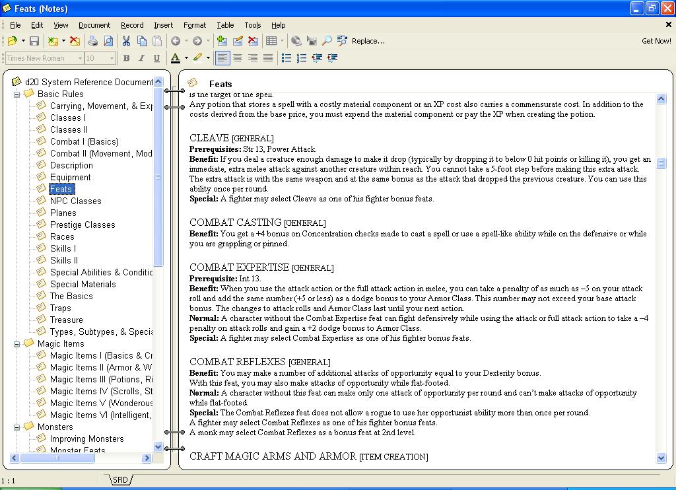Open the File menu
The width and height of the screenshot is (676, 490).
[15, 25]
